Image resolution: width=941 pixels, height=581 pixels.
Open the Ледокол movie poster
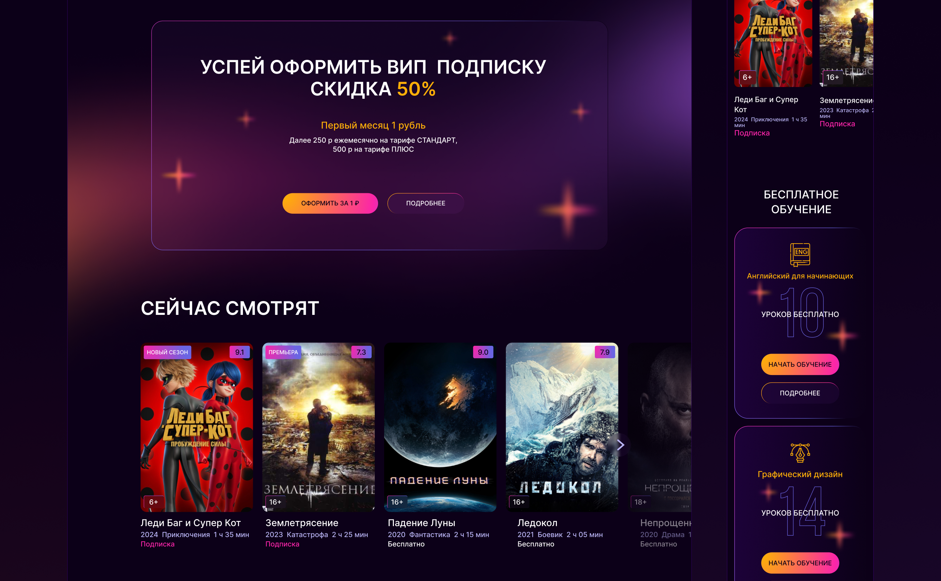(x=562, y=427)
